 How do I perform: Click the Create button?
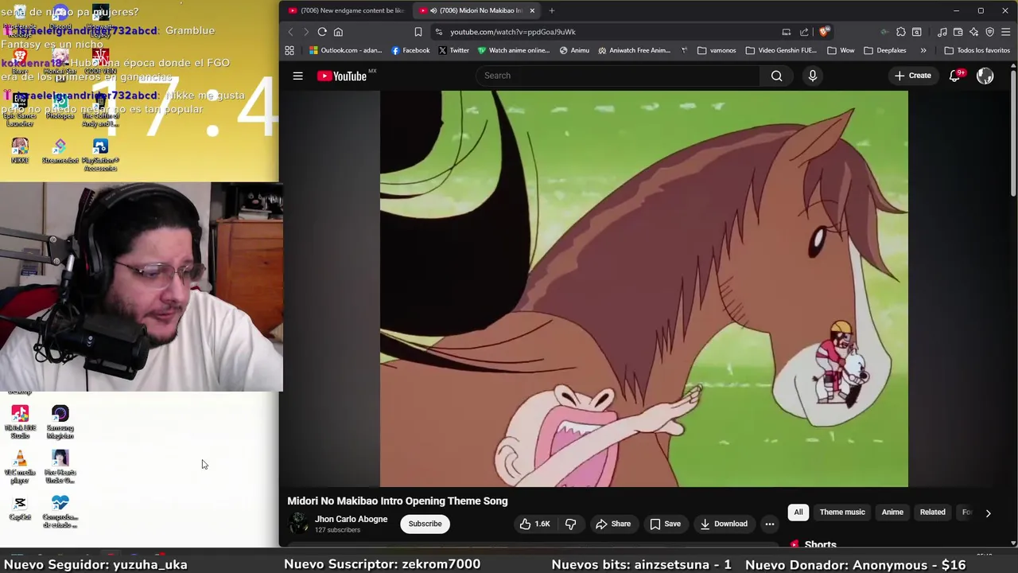pyautogui.click(x=912, y=76)
